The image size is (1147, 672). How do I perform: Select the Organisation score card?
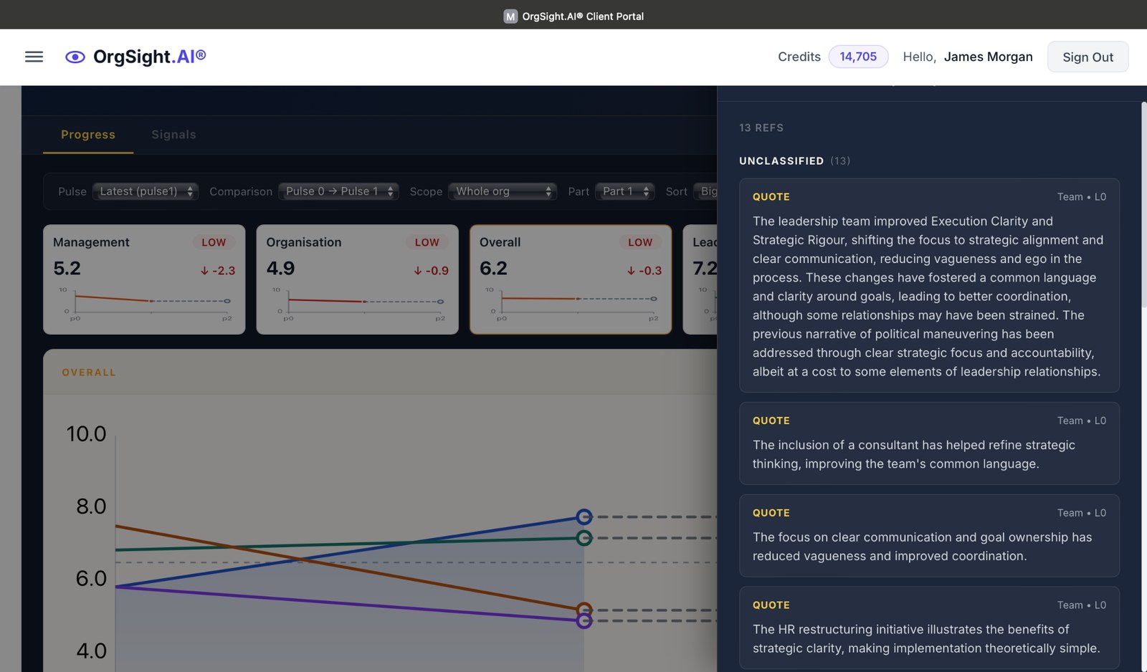click(357, 279)
